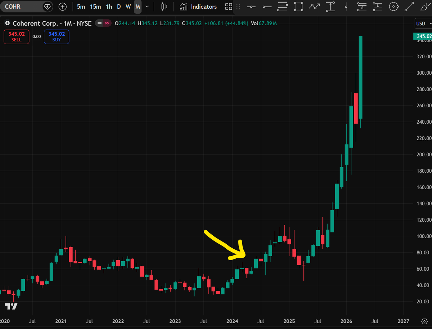Open the candle style selector
The width and height of the screenshot is (432, 329).
pos(164,6)
